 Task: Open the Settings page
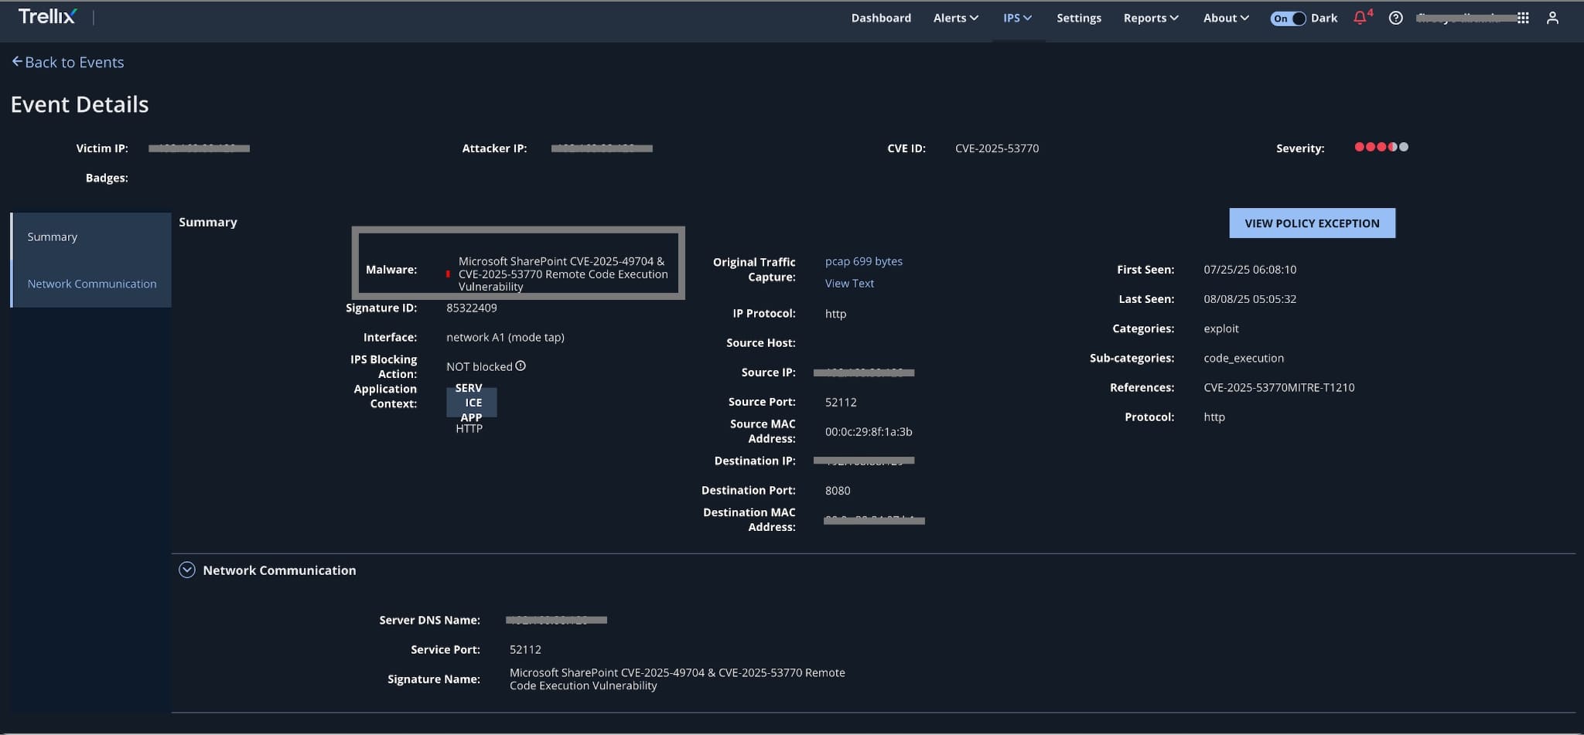1079,18
